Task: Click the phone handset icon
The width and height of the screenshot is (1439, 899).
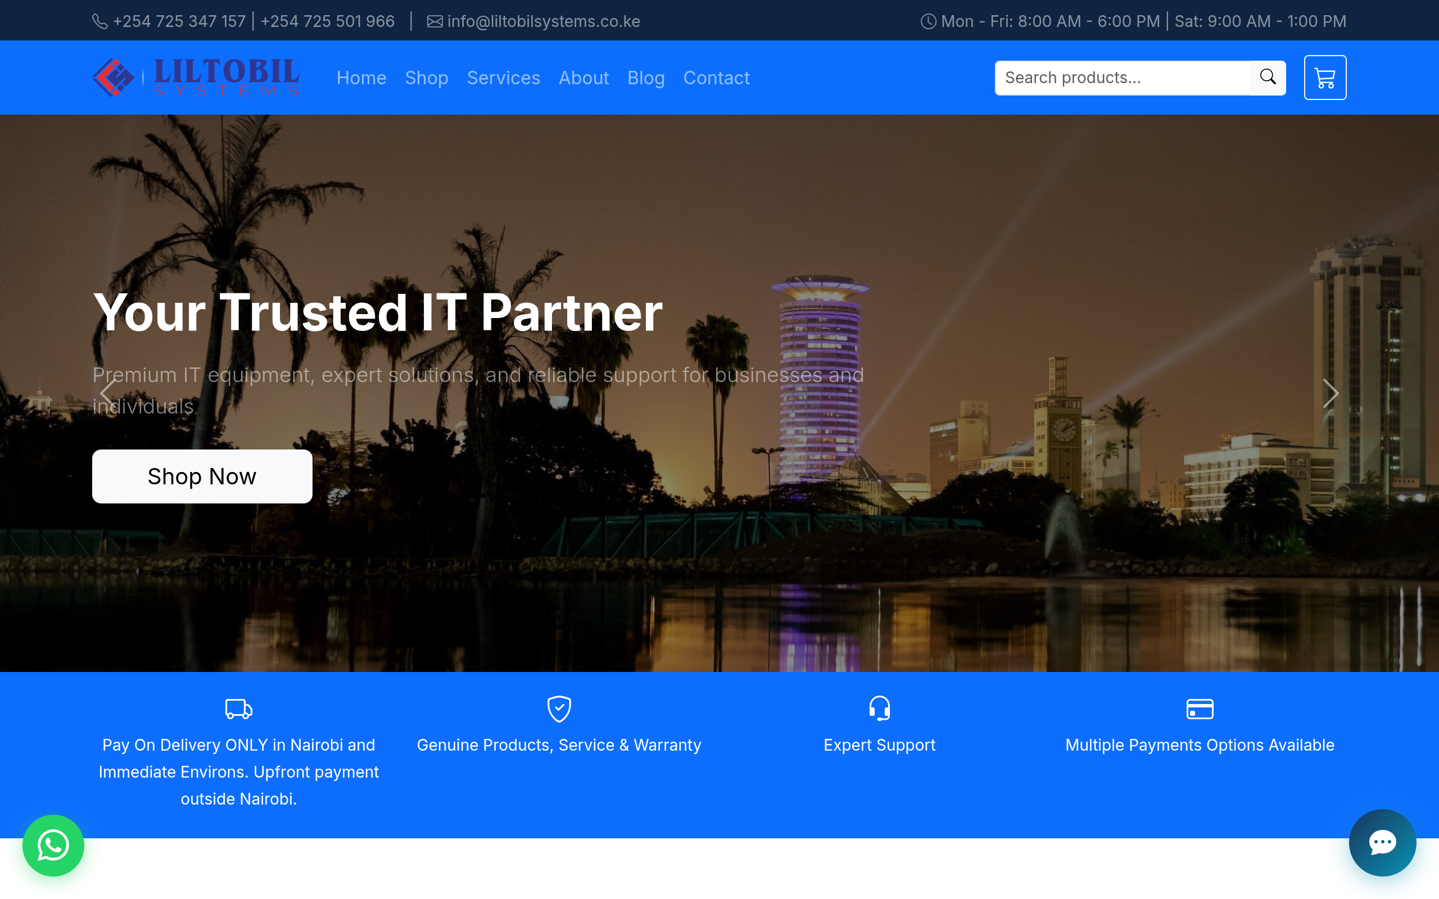Action: tap(100, 21)
